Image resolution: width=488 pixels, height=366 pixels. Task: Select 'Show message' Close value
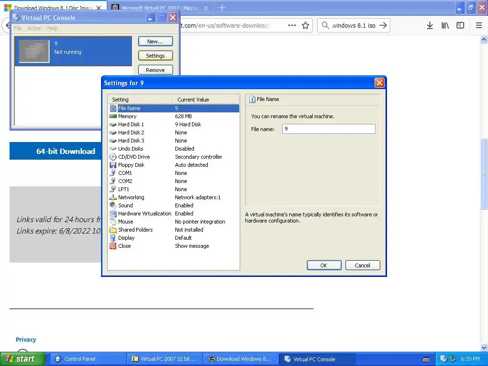pos(192,246)
